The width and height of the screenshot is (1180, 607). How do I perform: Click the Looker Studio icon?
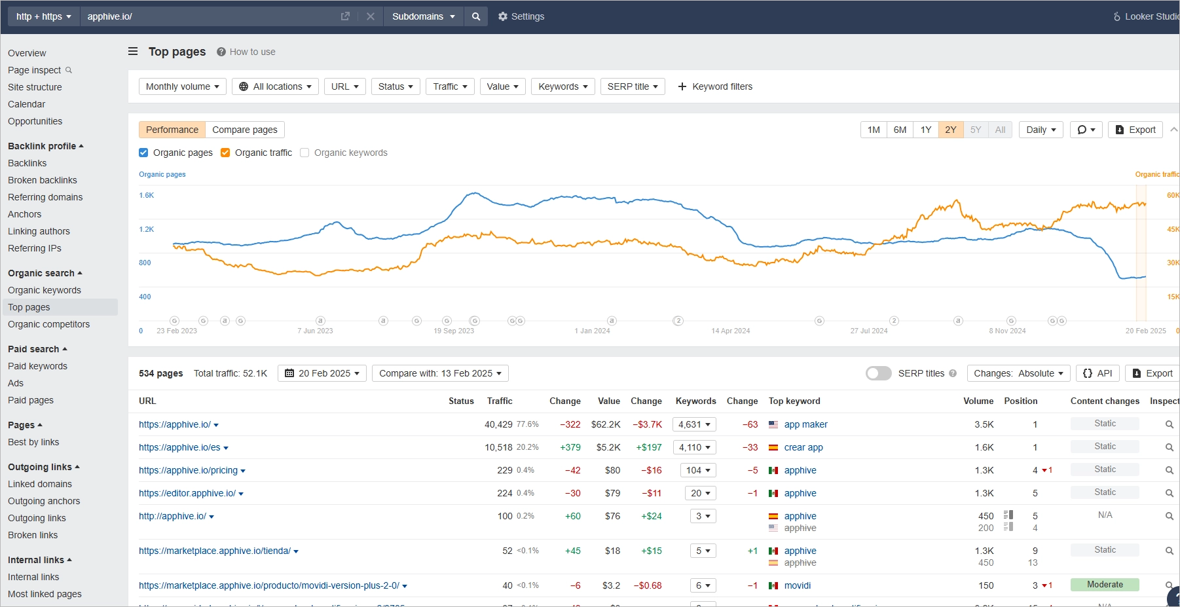pyautogui.click(x=1118, y=16)
